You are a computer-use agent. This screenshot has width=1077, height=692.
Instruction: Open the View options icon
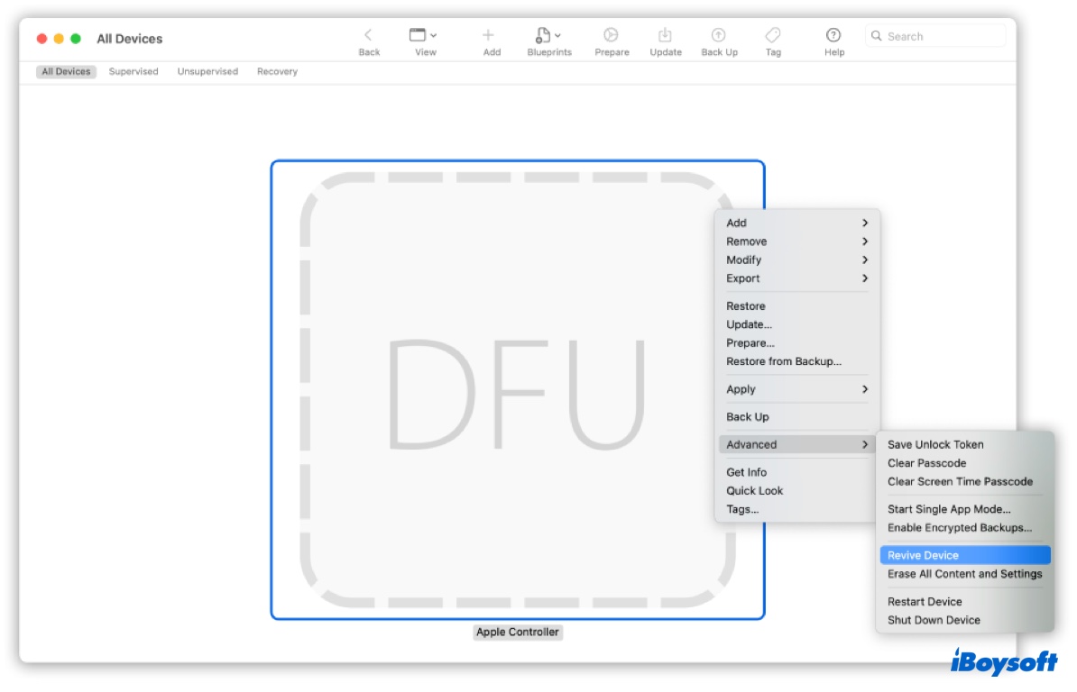pos(419,32)
